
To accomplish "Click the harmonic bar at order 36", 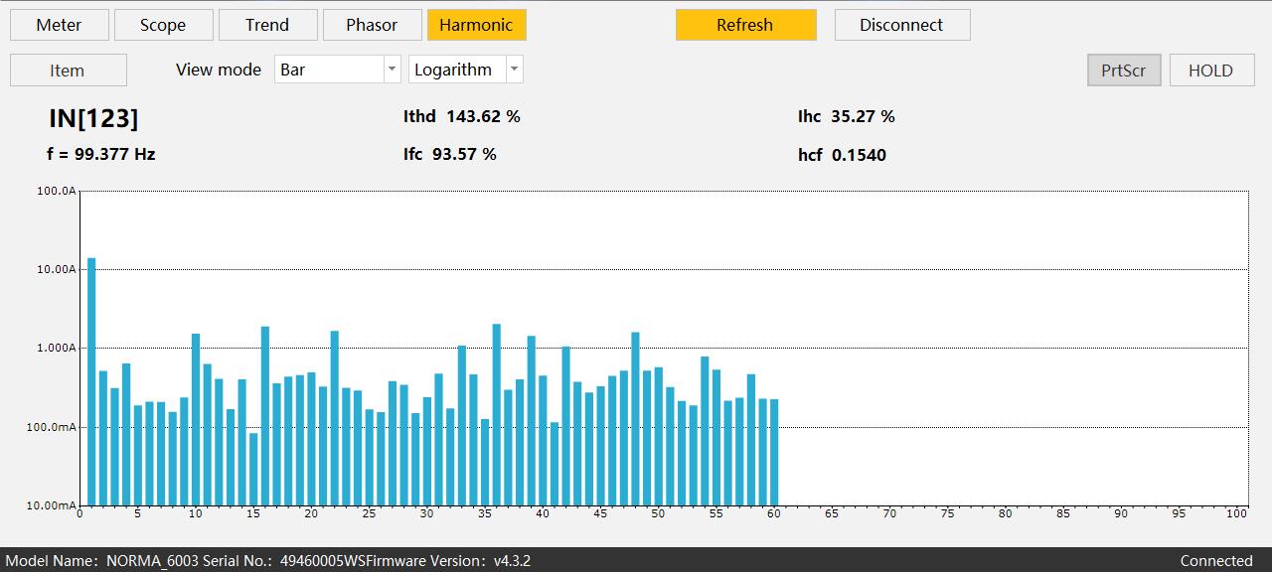I will coord(497,414).
